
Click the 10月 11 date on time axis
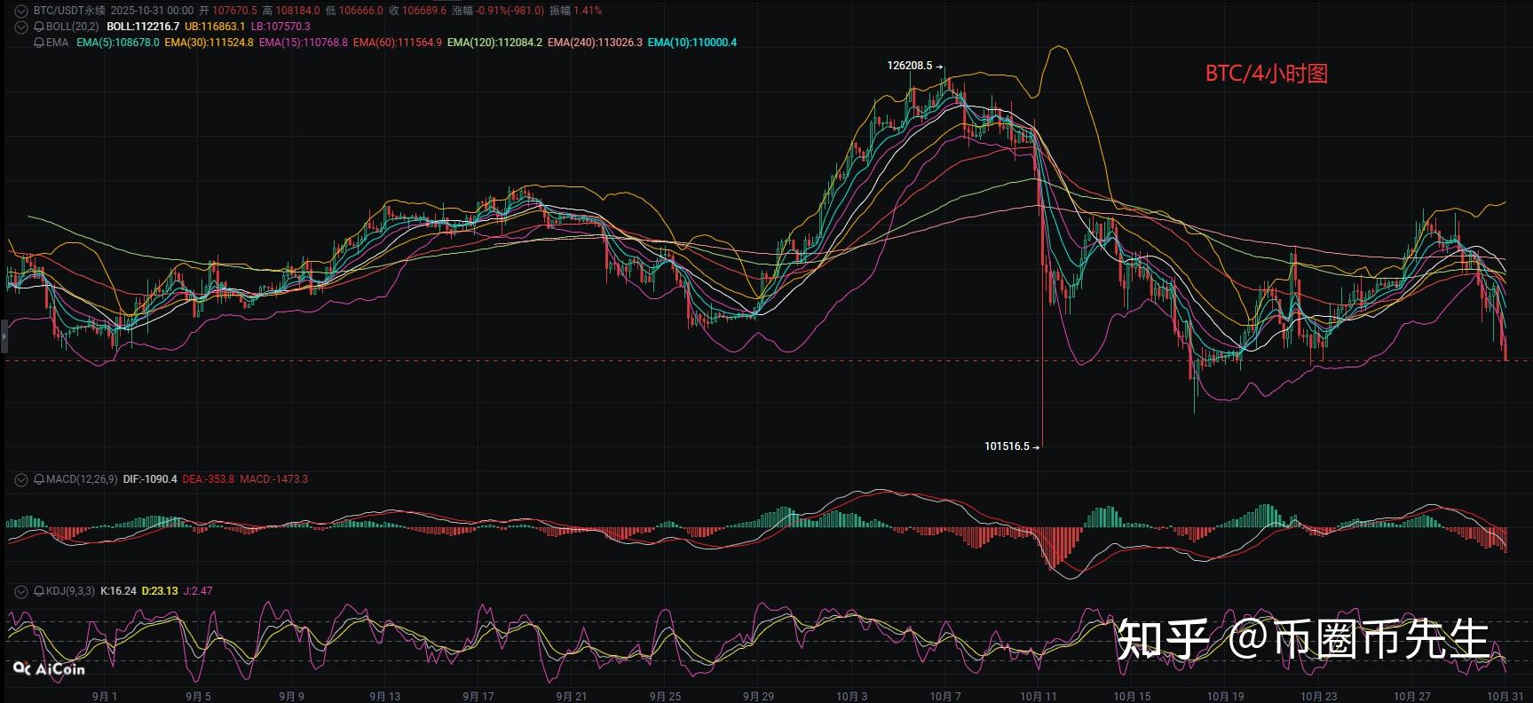coord(1039,696)
